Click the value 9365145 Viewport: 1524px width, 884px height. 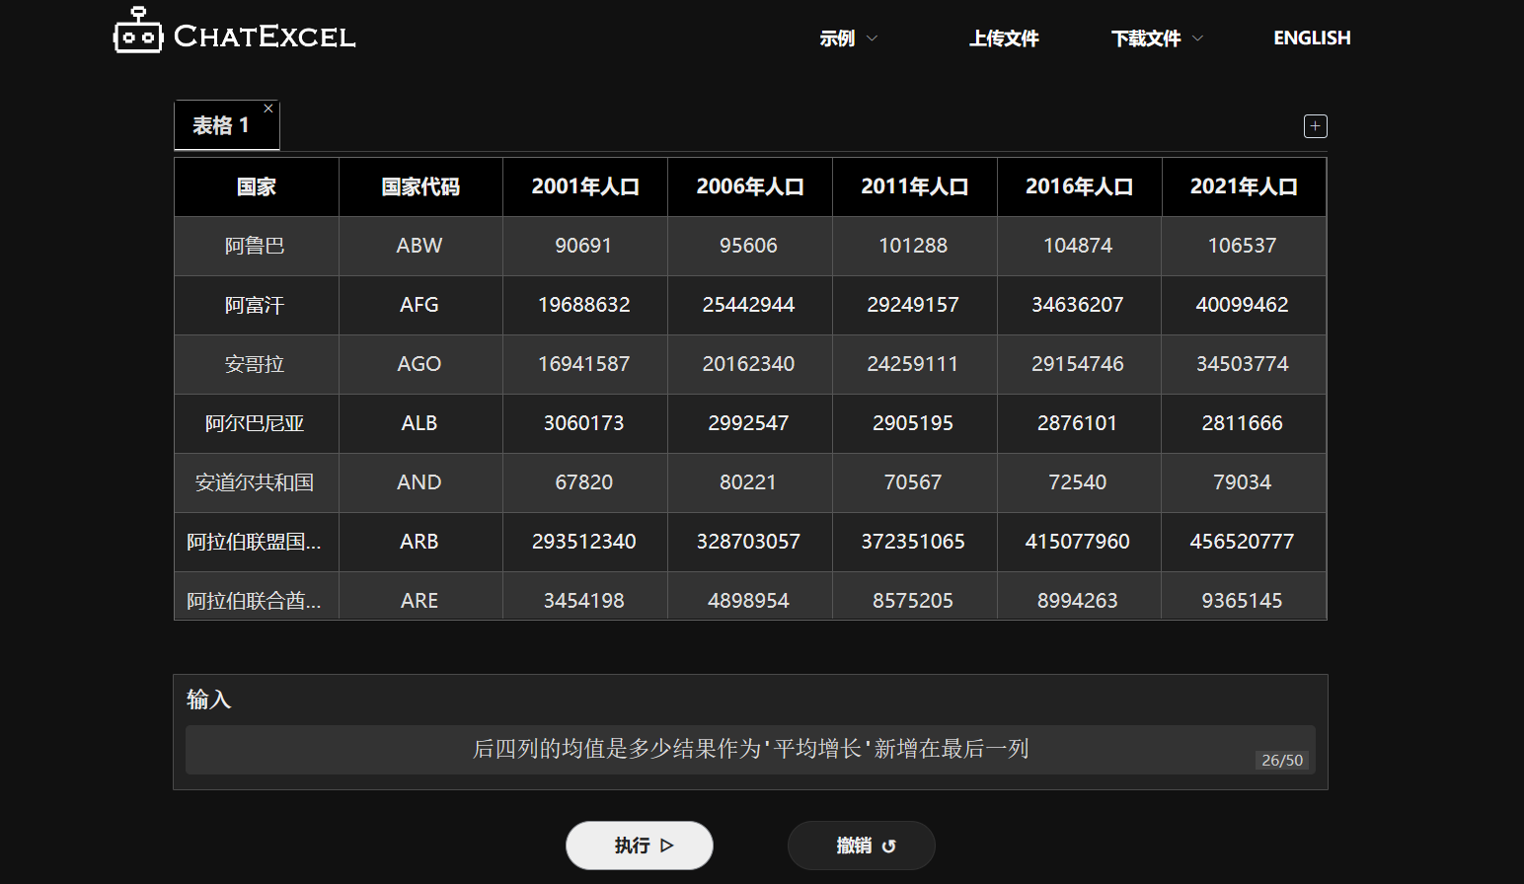tap(1242, 601)
